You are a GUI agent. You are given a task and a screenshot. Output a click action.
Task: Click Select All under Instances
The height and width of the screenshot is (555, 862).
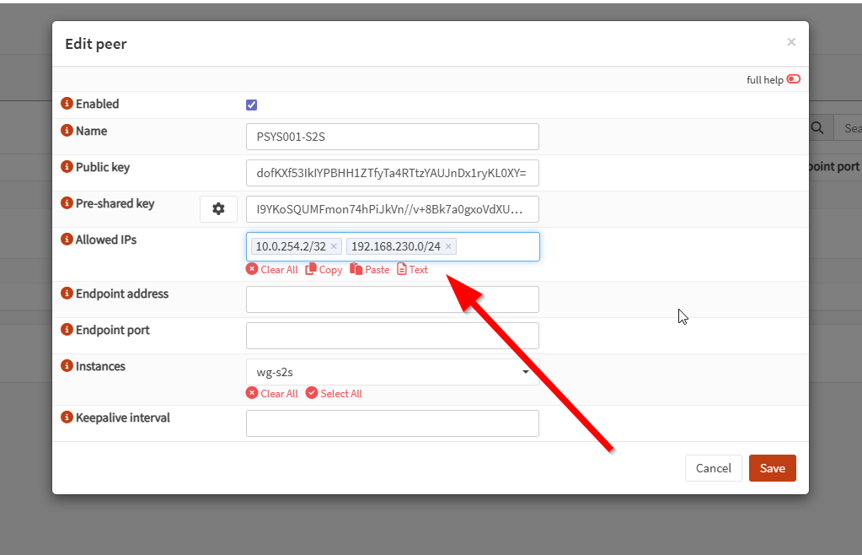coord(335,394)
